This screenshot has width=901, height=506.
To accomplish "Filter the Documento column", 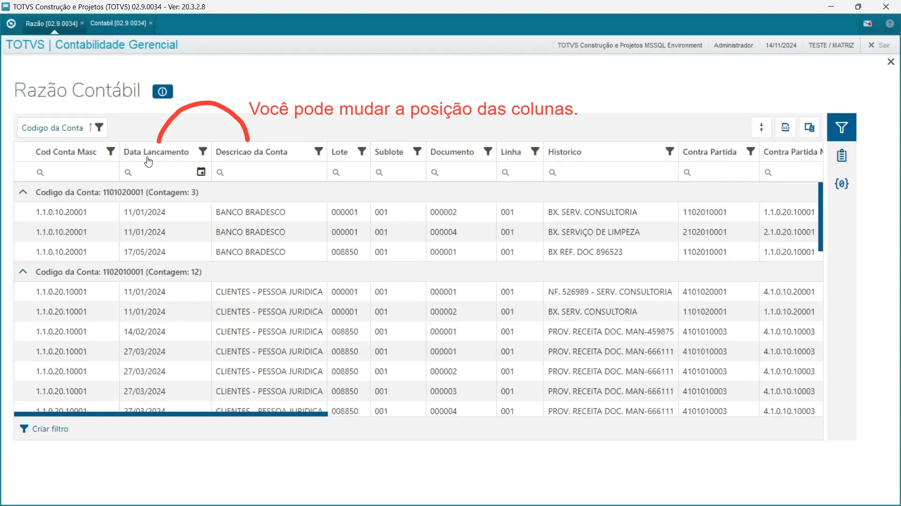I will pyautogui.click(x=488, y=151).
